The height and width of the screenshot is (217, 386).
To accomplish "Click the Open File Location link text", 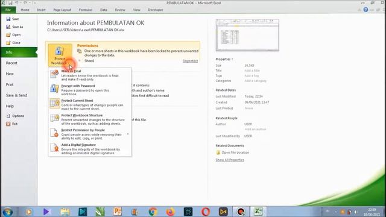I will (x=235, y=153).
